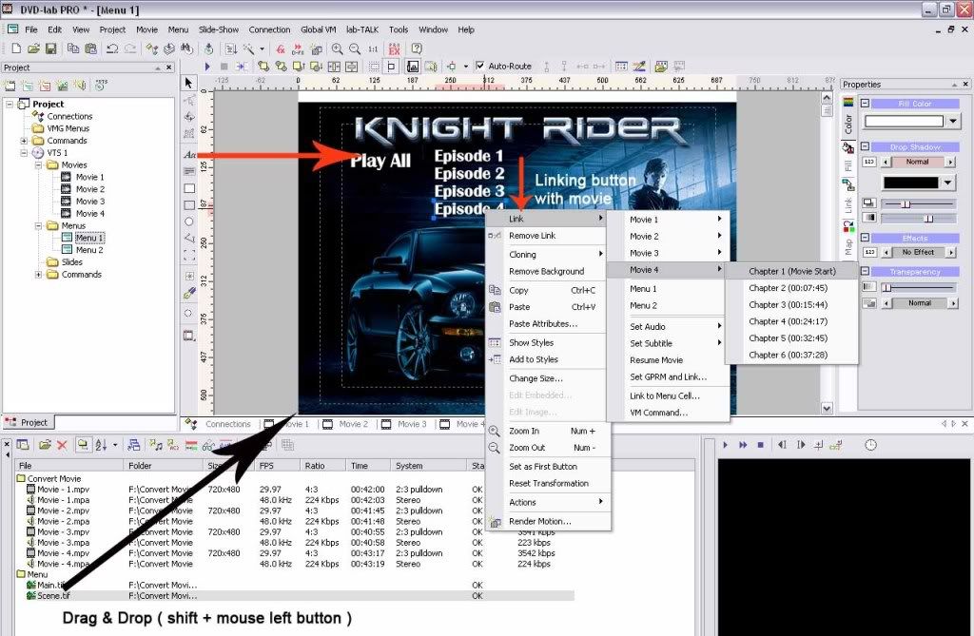Click the Play All button on canvas

pos(380,161)
